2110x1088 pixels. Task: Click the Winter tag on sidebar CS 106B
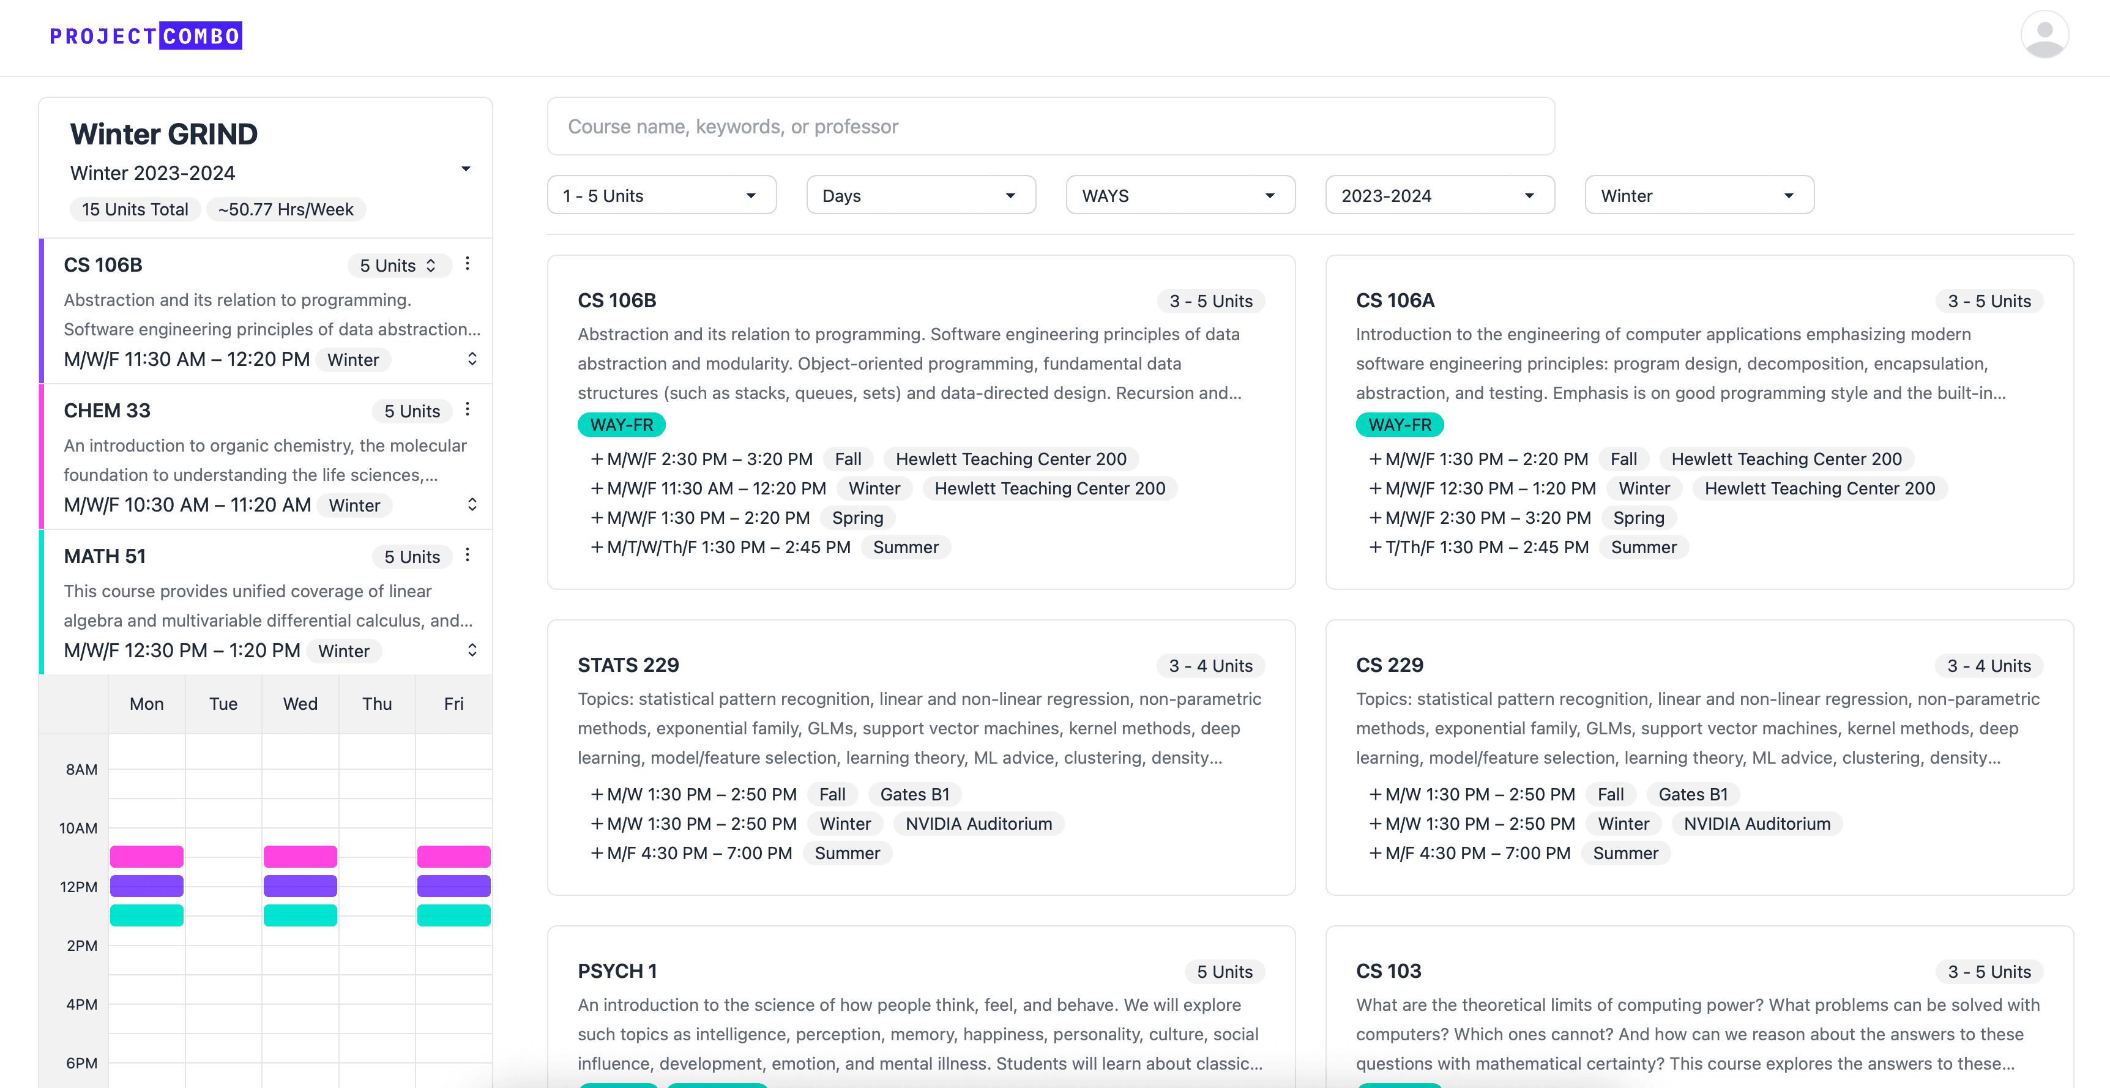tap(353, 360)
